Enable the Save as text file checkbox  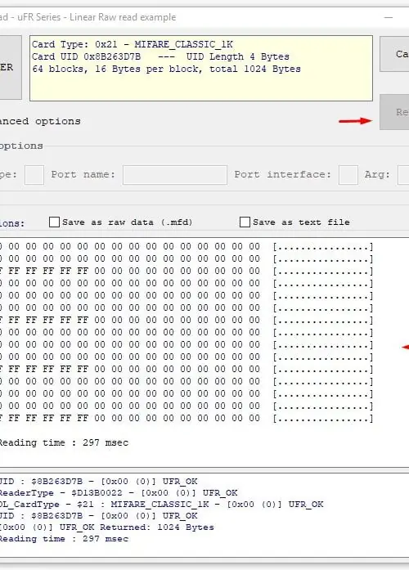click(x=245, y=222)
